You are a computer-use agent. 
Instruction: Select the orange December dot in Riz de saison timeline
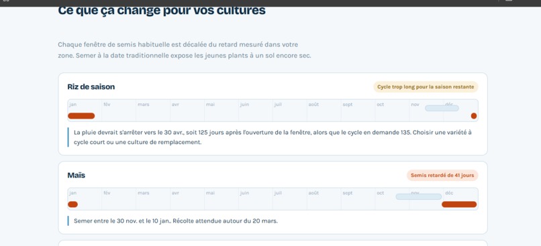click(474, 116)
